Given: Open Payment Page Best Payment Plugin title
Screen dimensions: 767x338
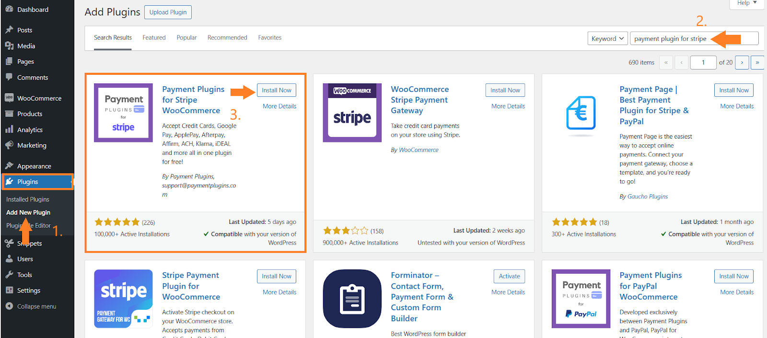Looking at the screenshot, I should 654,105.
